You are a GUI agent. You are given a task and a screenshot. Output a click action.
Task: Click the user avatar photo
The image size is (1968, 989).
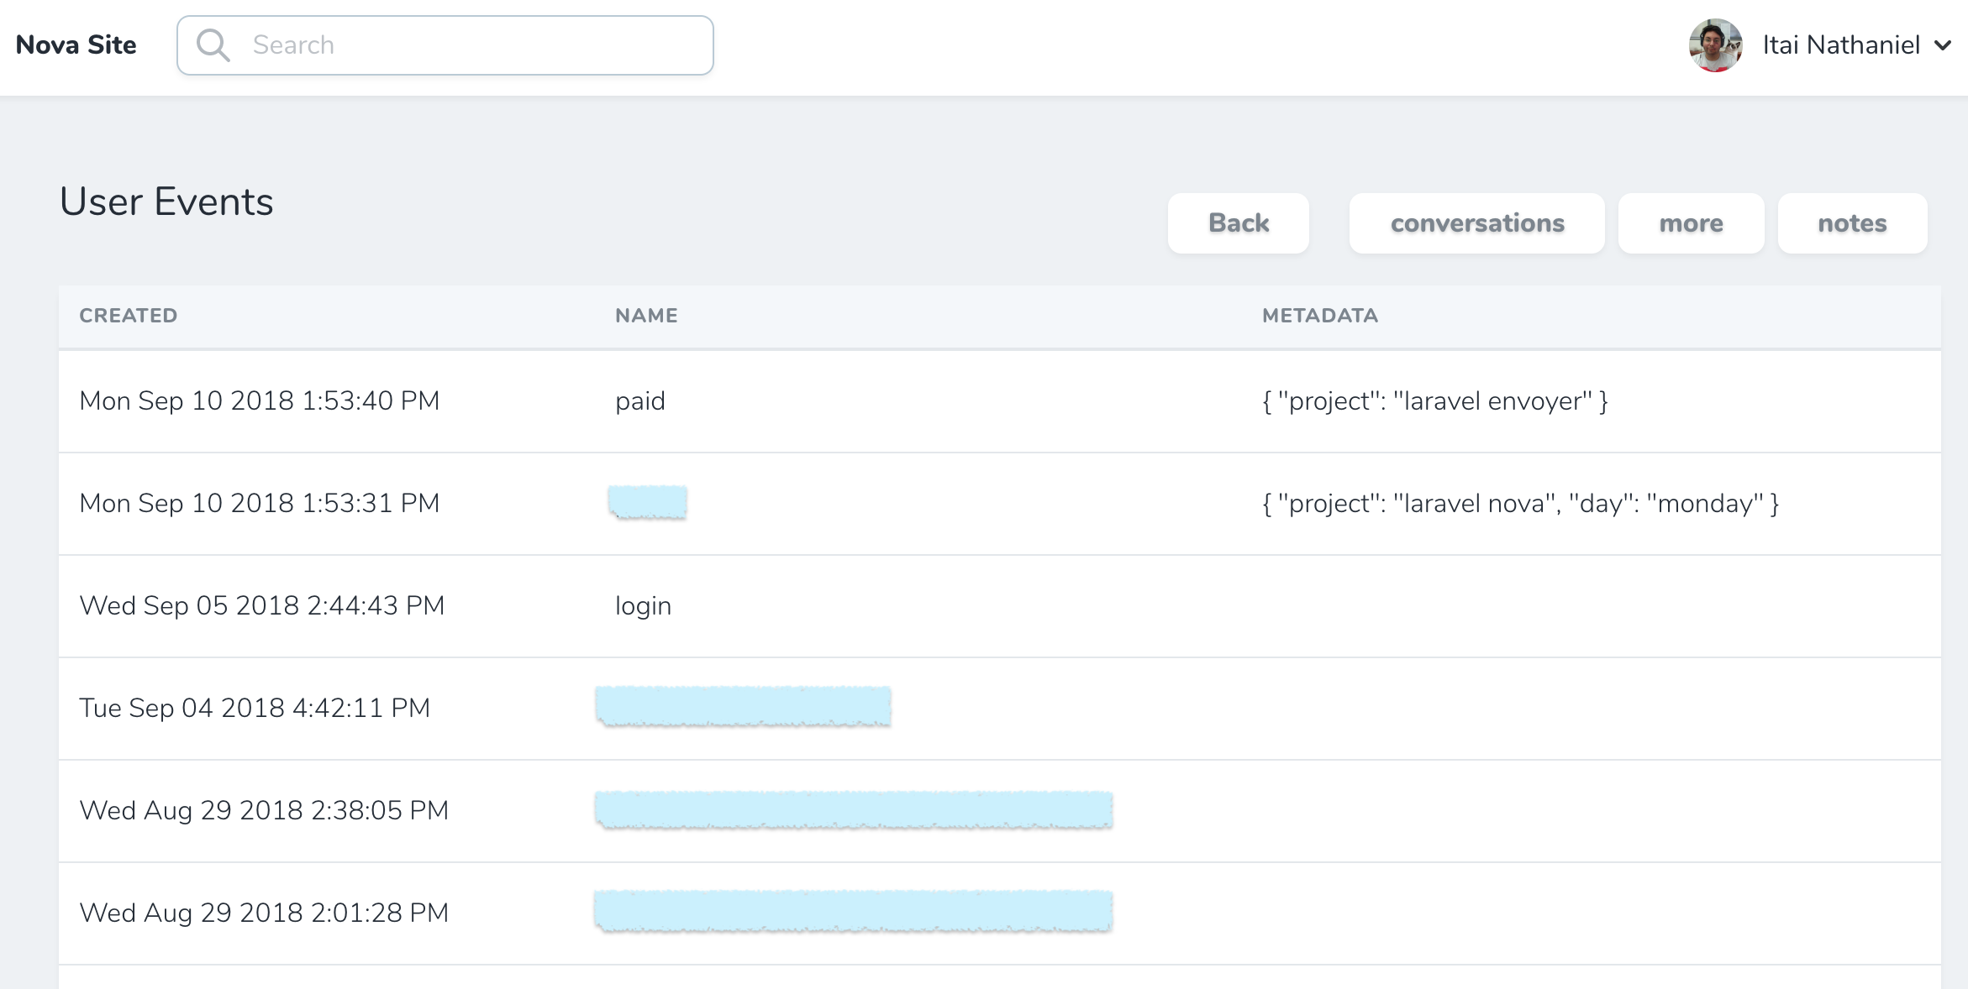[1715, 45]
